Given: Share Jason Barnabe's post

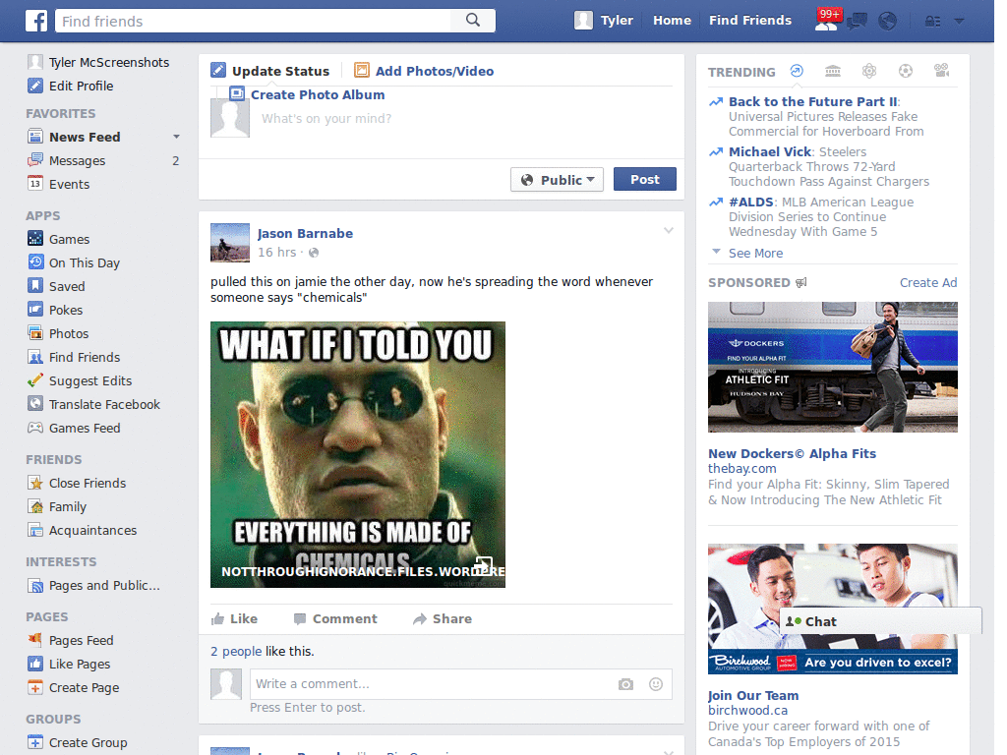Looking at the screenshot, I should click(443, 619).
